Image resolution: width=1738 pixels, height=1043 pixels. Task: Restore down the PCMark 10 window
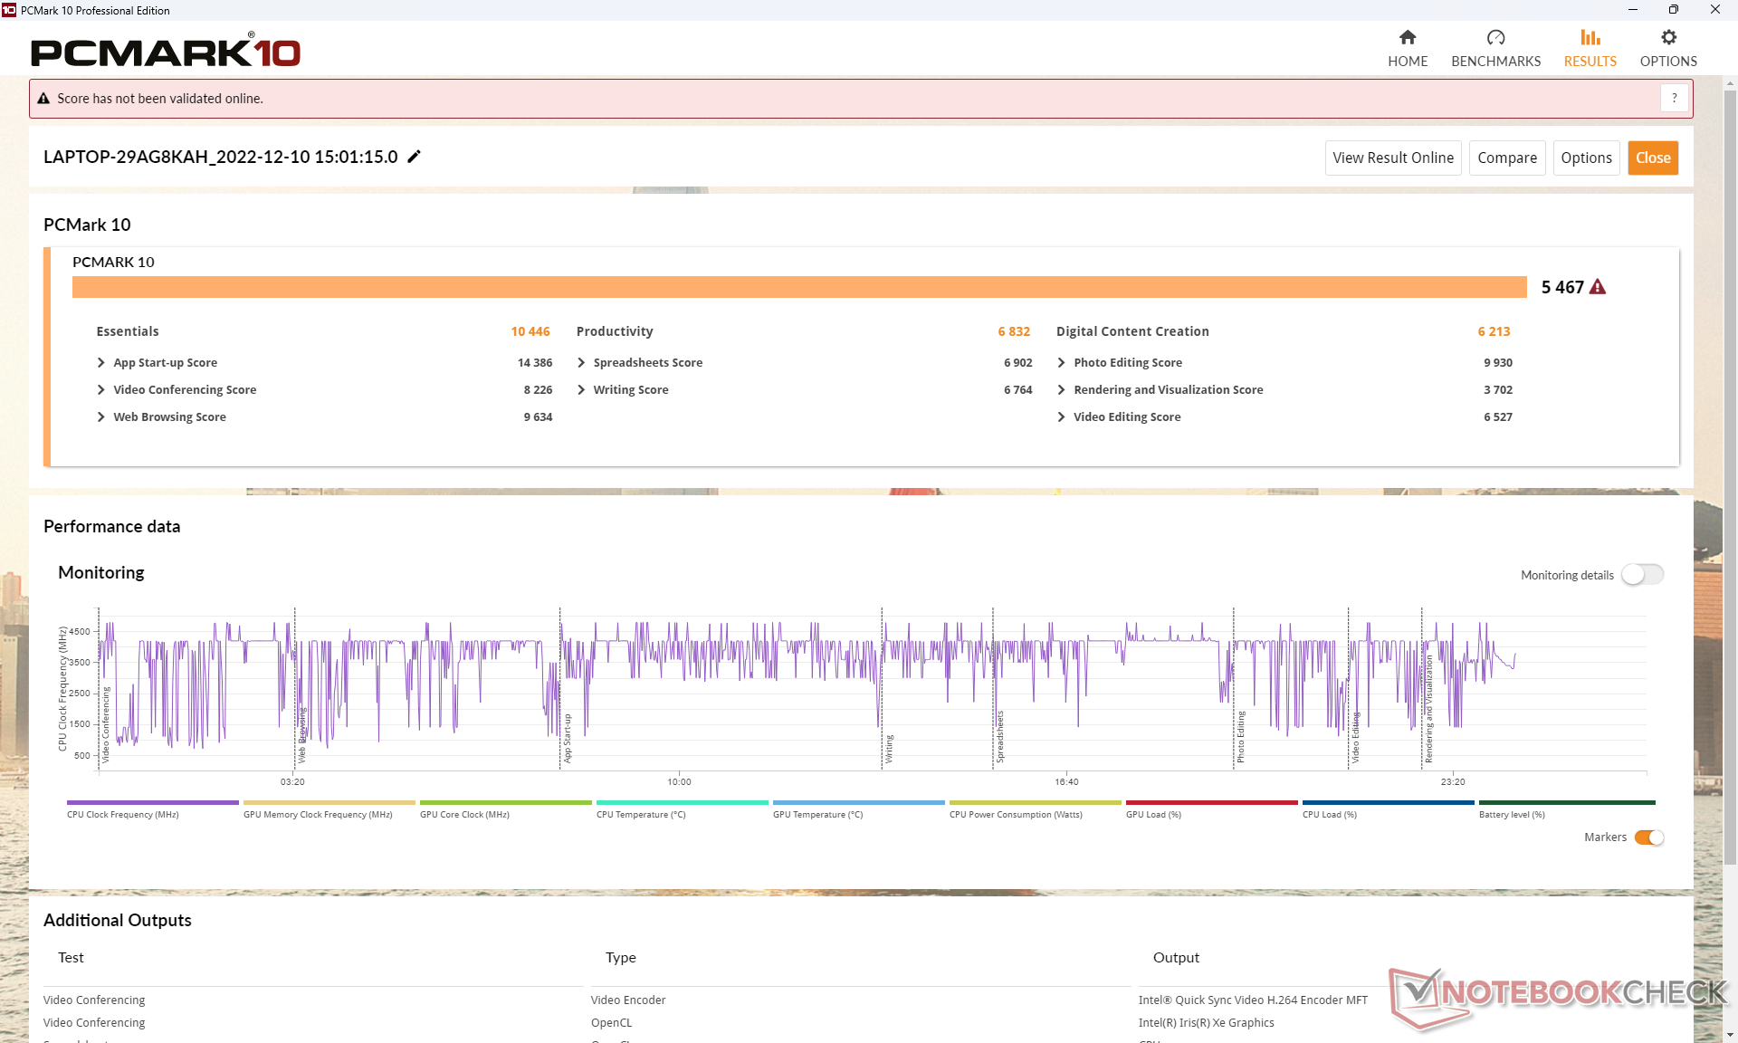1673,10
